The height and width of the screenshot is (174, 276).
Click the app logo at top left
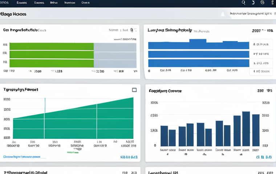click(4, 3)
